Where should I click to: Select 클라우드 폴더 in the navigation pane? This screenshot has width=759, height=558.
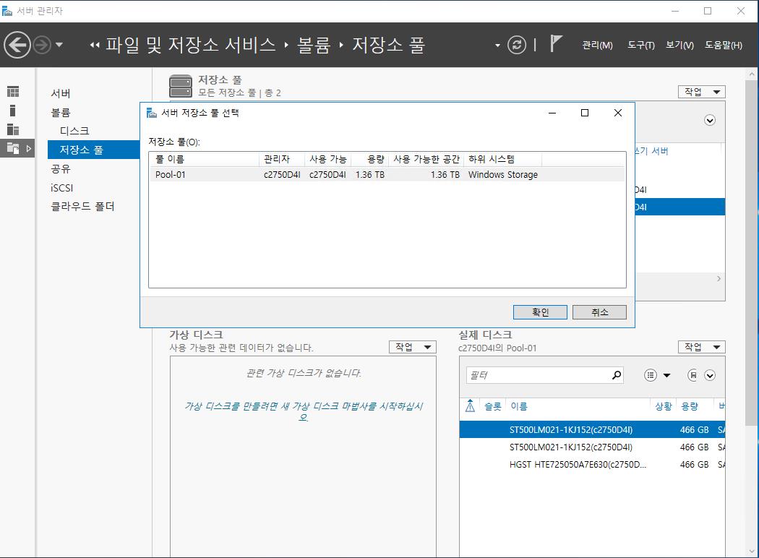(x=83, y=206)
